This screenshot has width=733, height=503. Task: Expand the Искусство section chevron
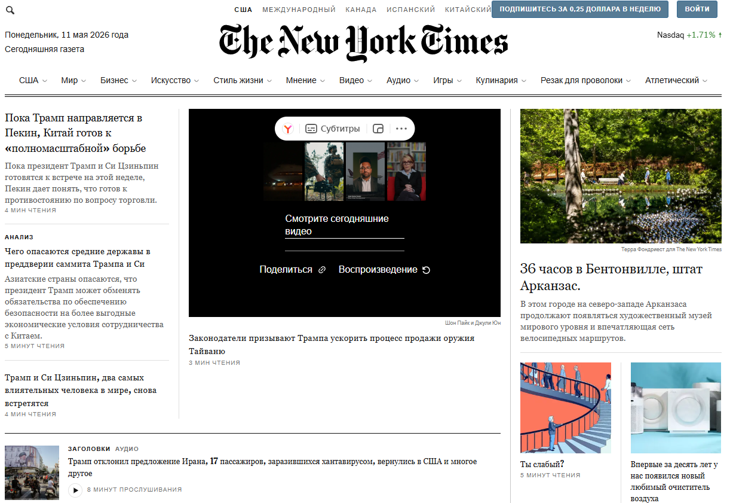pyautogui.click(x=197, y=81)
